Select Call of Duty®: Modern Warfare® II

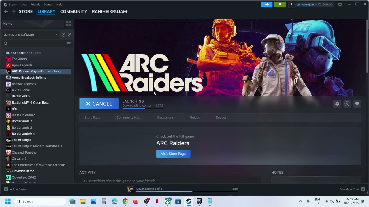tap(37, 146)
